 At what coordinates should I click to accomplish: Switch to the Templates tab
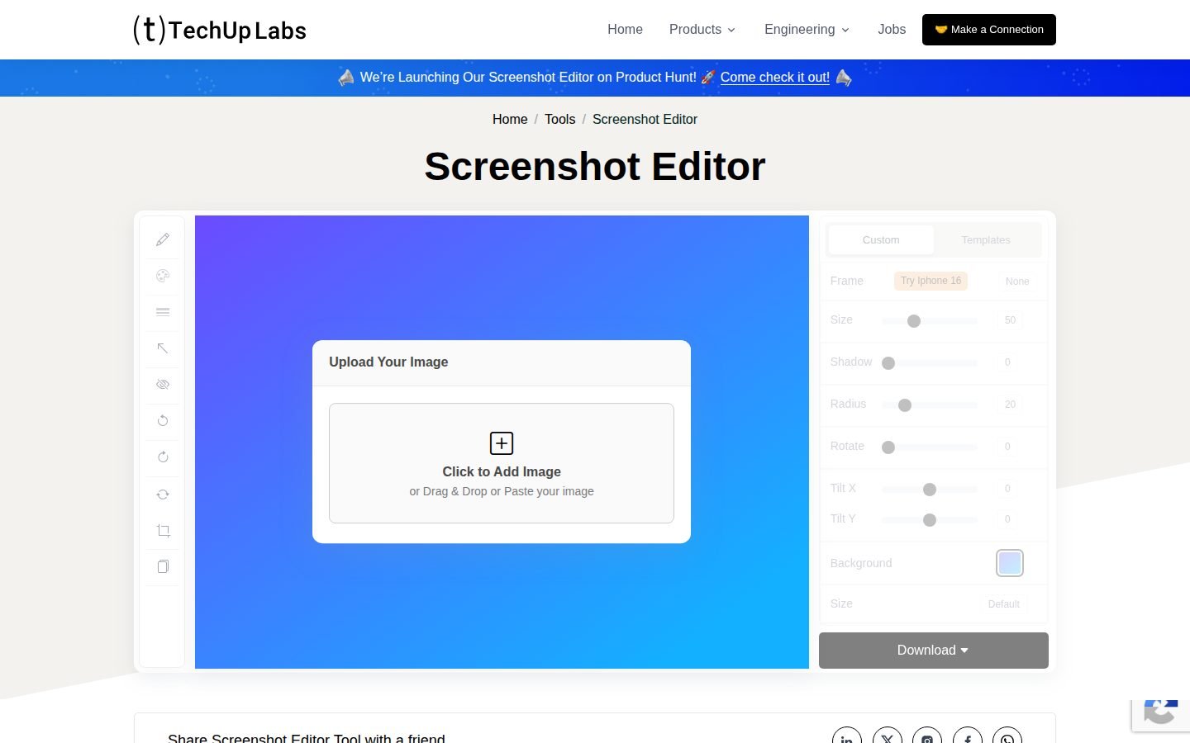[986, 240]
